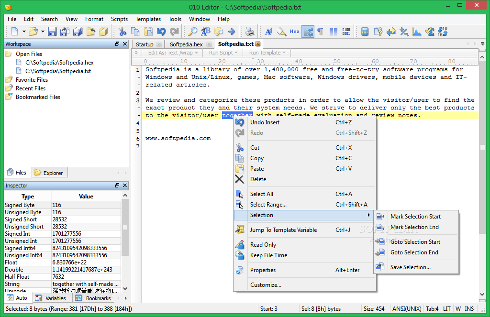Click the Find in Files icon

click(219, 32)
